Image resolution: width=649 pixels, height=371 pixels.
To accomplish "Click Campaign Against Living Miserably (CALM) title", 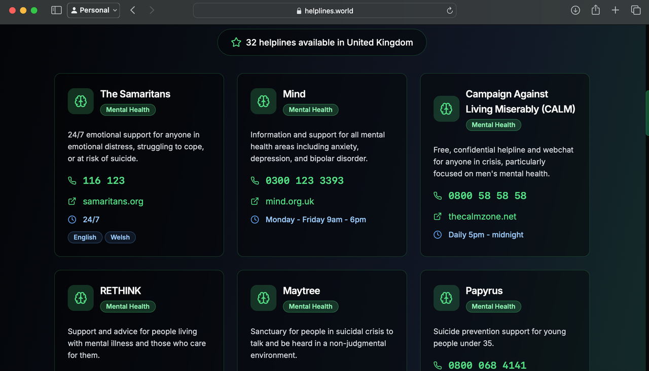I will pyautogui.click(x=521, y=102).
